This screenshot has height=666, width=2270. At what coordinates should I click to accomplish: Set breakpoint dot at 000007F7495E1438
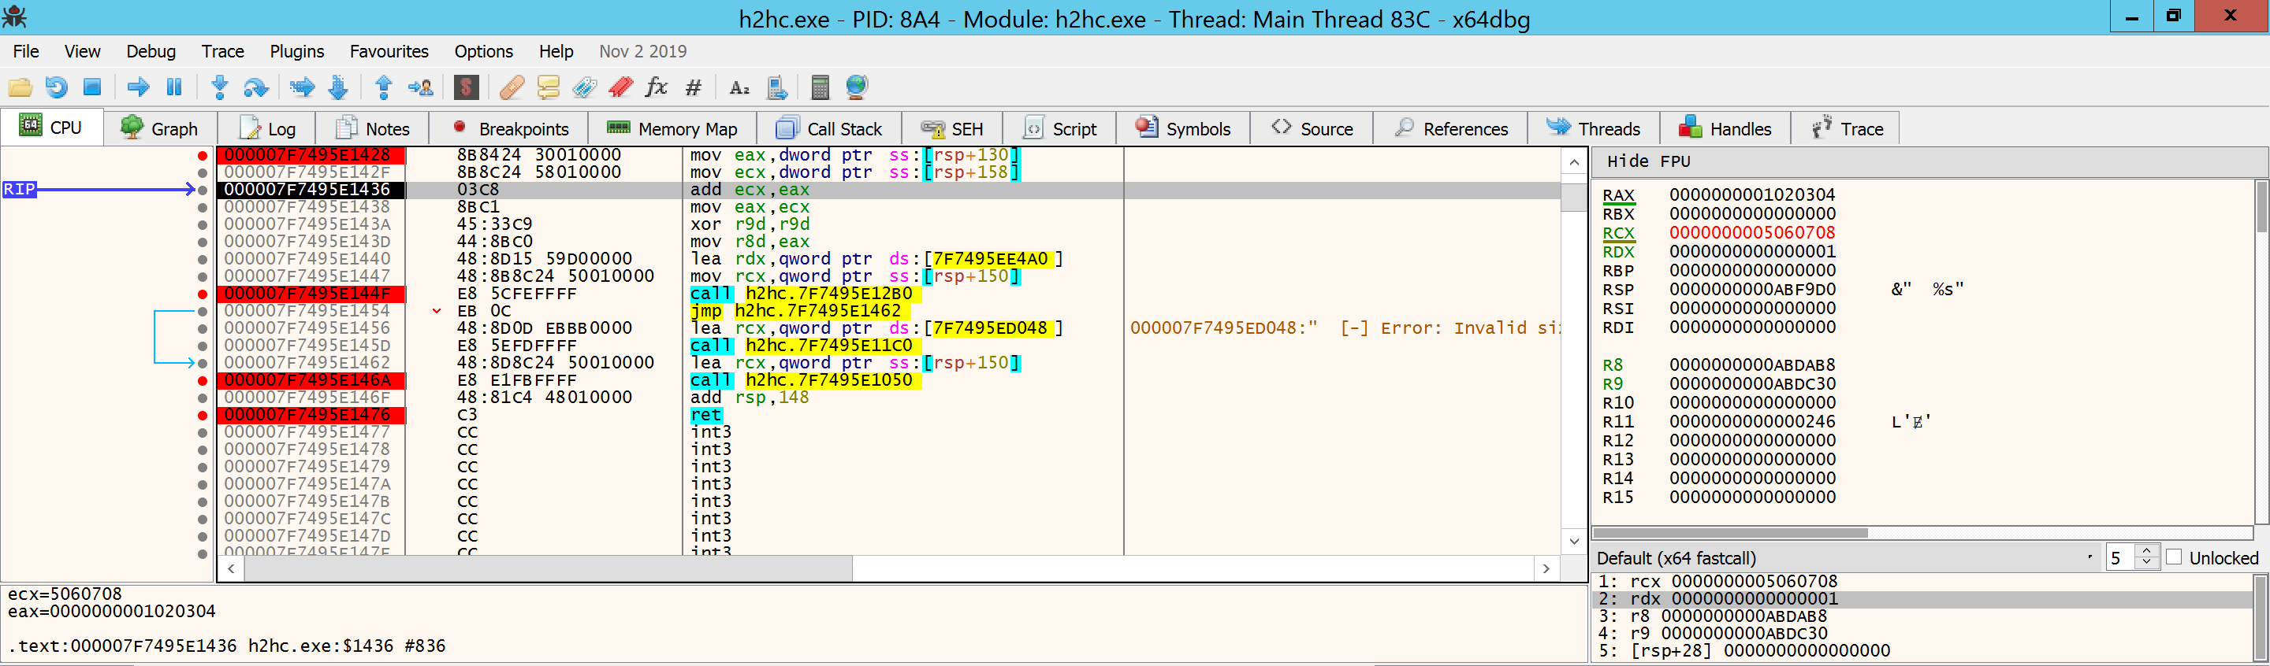point(203,208)
